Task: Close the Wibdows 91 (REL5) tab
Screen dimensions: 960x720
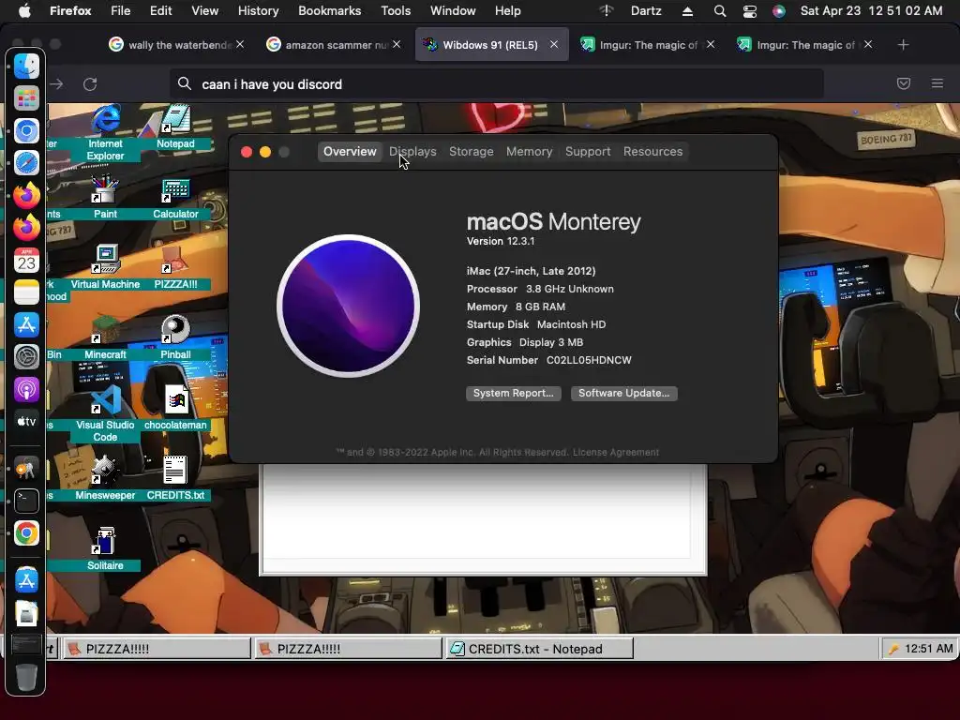Action: pos(553,45)
